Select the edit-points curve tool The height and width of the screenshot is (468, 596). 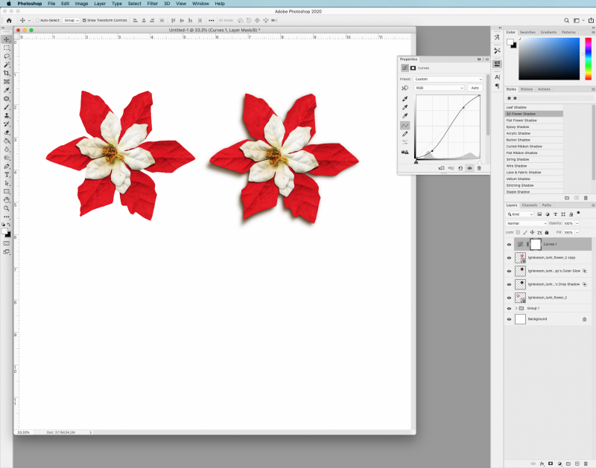click(x=405, y=125)
